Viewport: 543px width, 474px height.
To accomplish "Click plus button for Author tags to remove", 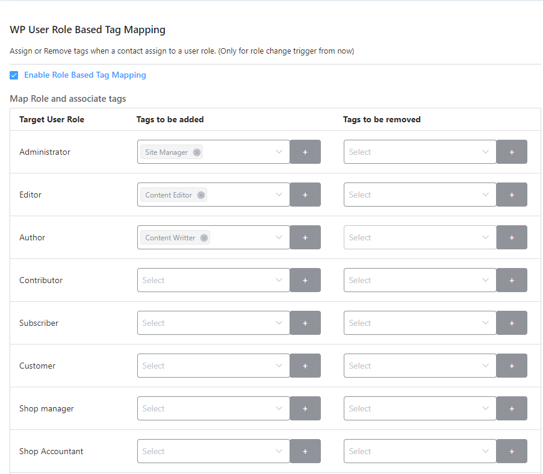I will tap(512, 238).
